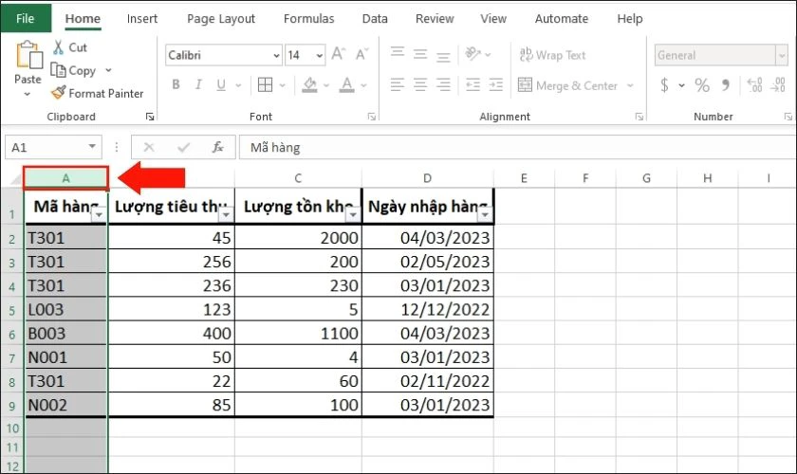
Task: Apply accounting dollar format
Action: pos(664,84)
